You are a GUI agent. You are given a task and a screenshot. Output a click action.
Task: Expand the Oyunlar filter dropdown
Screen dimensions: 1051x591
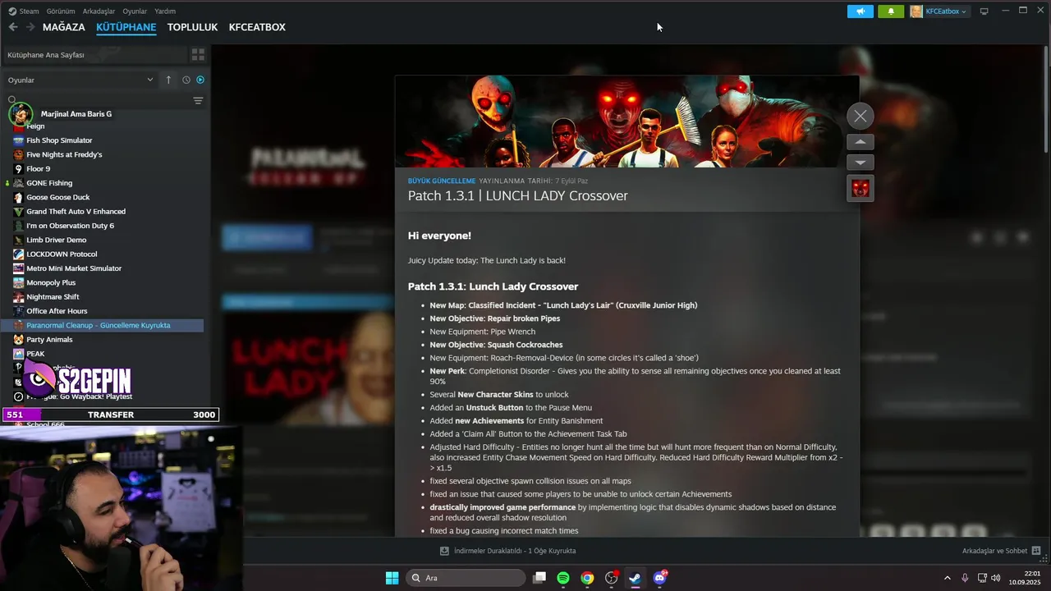click(80, 80)
